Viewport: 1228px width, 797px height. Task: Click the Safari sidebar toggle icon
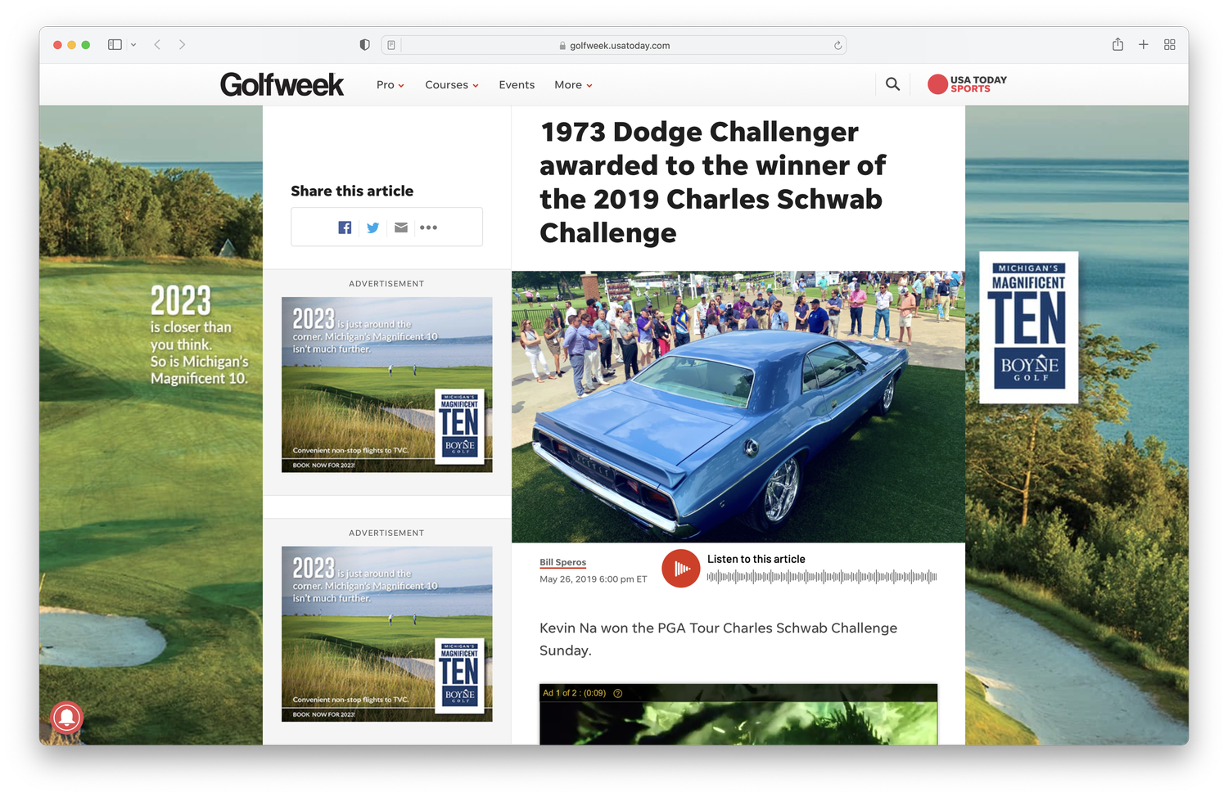[x=115, y=45]
